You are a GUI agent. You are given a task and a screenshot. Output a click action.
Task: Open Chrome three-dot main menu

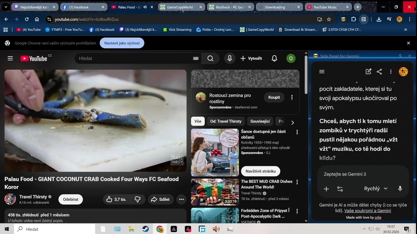409,19
